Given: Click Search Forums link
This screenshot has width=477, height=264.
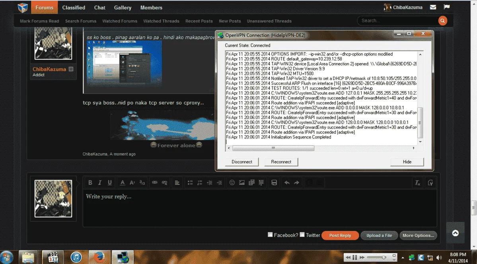Looking at the screenshot, I should pyautogui.click(x=81, y=21).
